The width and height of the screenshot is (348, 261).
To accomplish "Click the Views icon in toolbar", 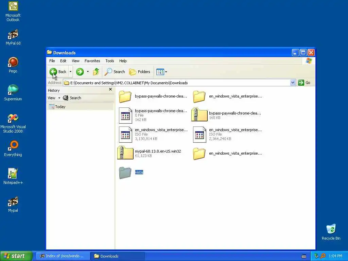I will tap(160, 72).
